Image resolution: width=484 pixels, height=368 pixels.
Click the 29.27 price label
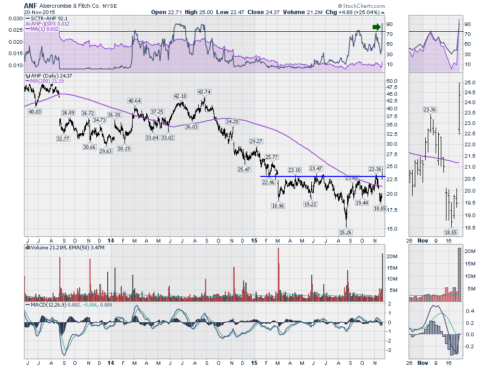pos(256,141)
